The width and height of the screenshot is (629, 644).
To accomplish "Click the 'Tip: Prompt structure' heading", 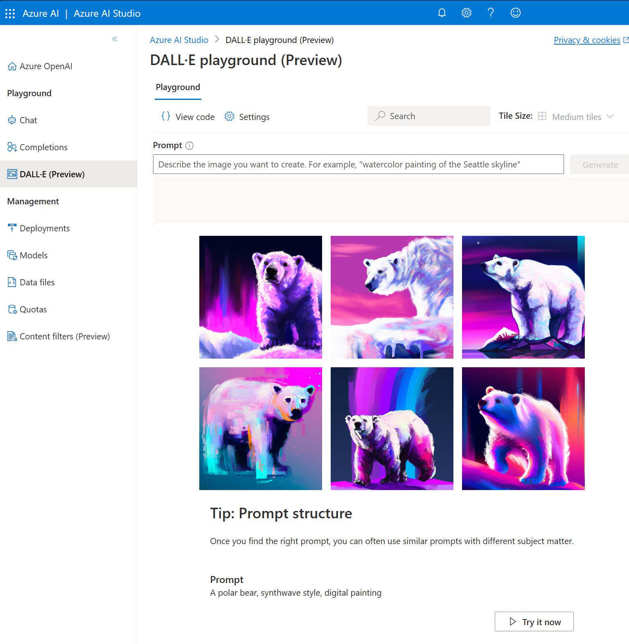I will (x=281, y=513).
